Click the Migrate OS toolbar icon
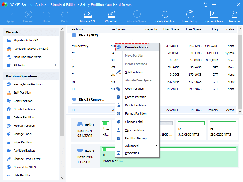 click(x=87, y=17)
